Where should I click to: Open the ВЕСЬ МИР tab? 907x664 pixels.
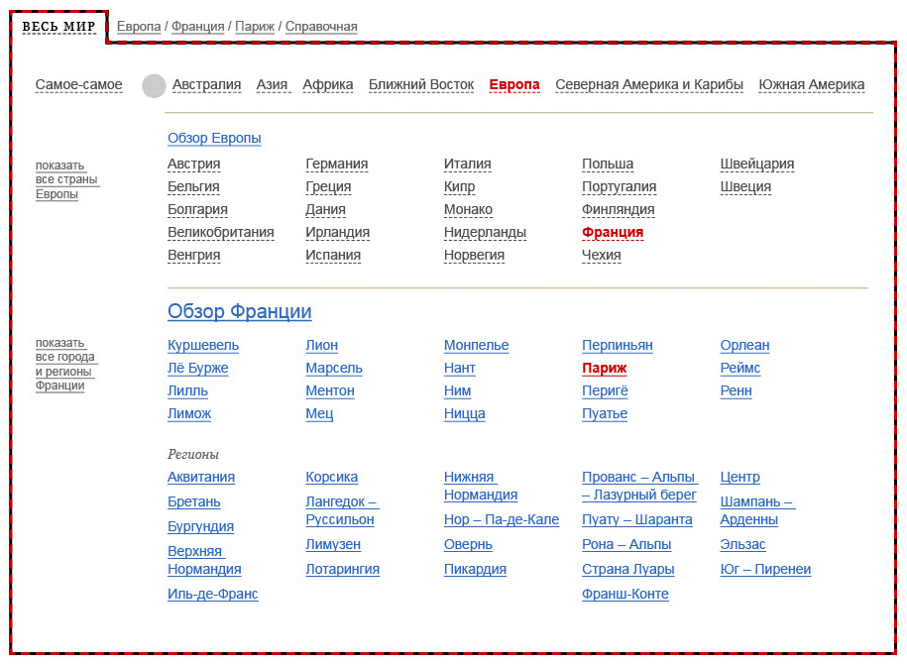pyautogui.click(x=59, y=26)
